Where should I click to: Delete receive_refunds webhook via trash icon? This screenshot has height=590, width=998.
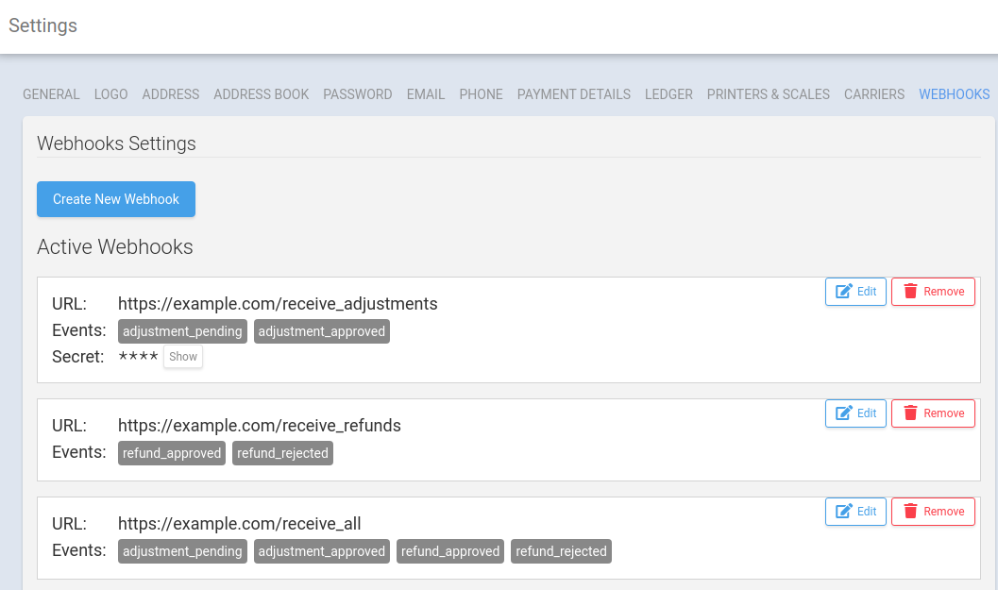911,413
